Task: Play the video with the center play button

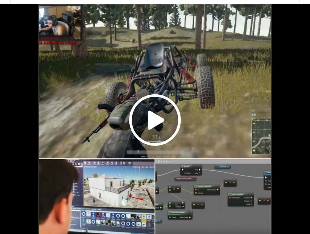Action: pyautogui.click(x=155, y=120)
